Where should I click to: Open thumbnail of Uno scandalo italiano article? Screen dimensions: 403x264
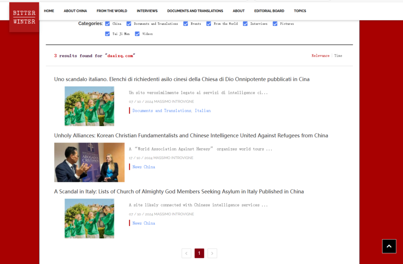pyautogui.click(x=89, y=106)
